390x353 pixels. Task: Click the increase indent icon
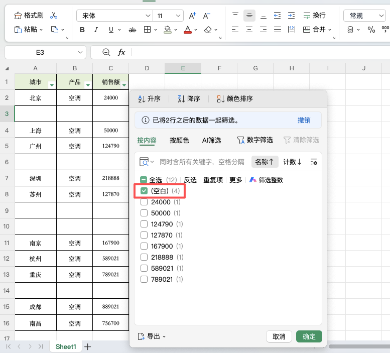point(291,16)
